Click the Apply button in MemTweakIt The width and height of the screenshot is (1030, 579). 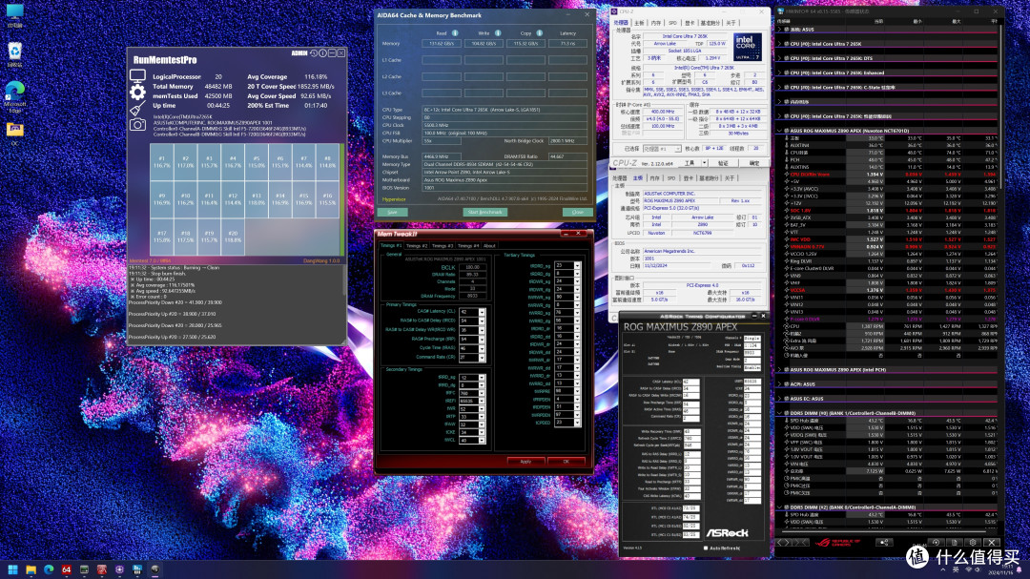(x=525, y=461)
